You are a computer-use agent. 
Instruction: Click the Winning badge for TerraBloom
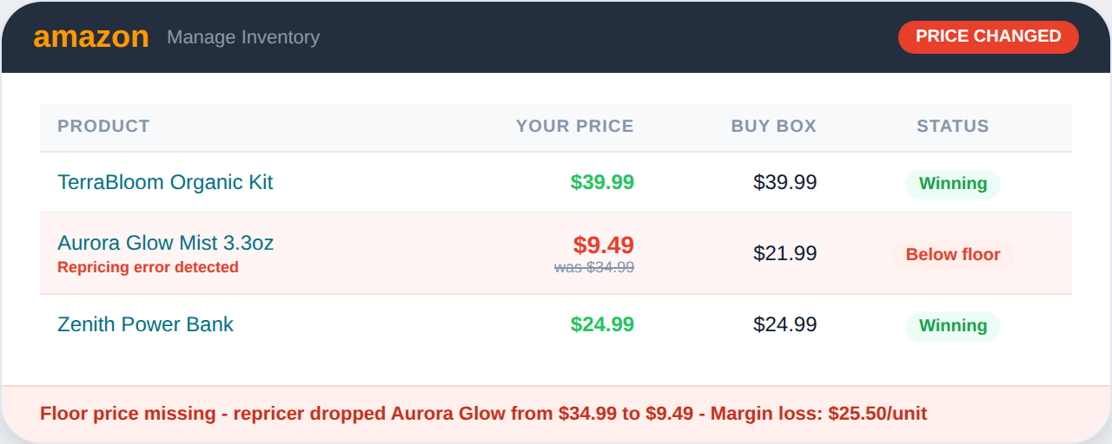[x=952, y=184]
